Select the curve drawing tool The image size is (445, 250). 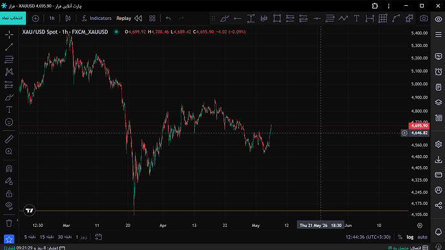coord(396,19)
